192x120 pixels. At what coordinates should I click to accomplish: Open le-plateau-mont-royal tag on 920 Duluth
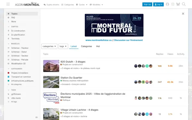point(90,68)
